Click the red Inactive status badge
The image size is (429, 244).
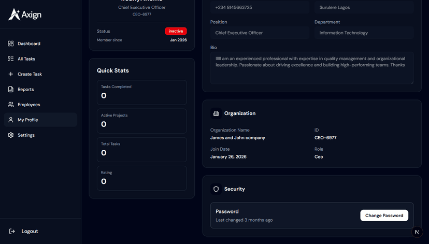pyautogui.click(x=176, y=31)
